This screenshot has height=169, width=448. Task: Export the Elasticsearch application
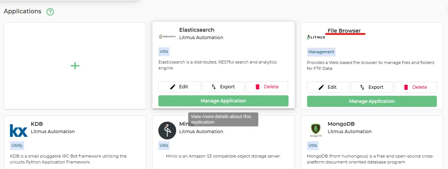[223, 87]
